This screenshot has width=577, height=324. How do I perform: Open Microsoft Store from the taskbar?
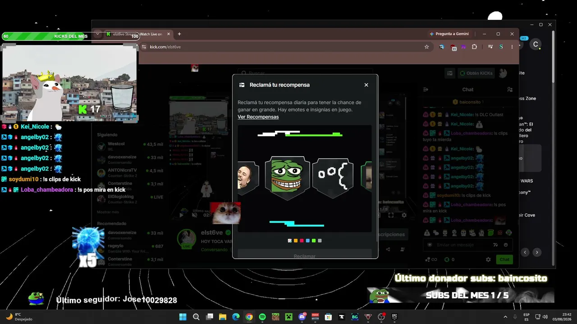pyautogui.click(x=328, y=317)
